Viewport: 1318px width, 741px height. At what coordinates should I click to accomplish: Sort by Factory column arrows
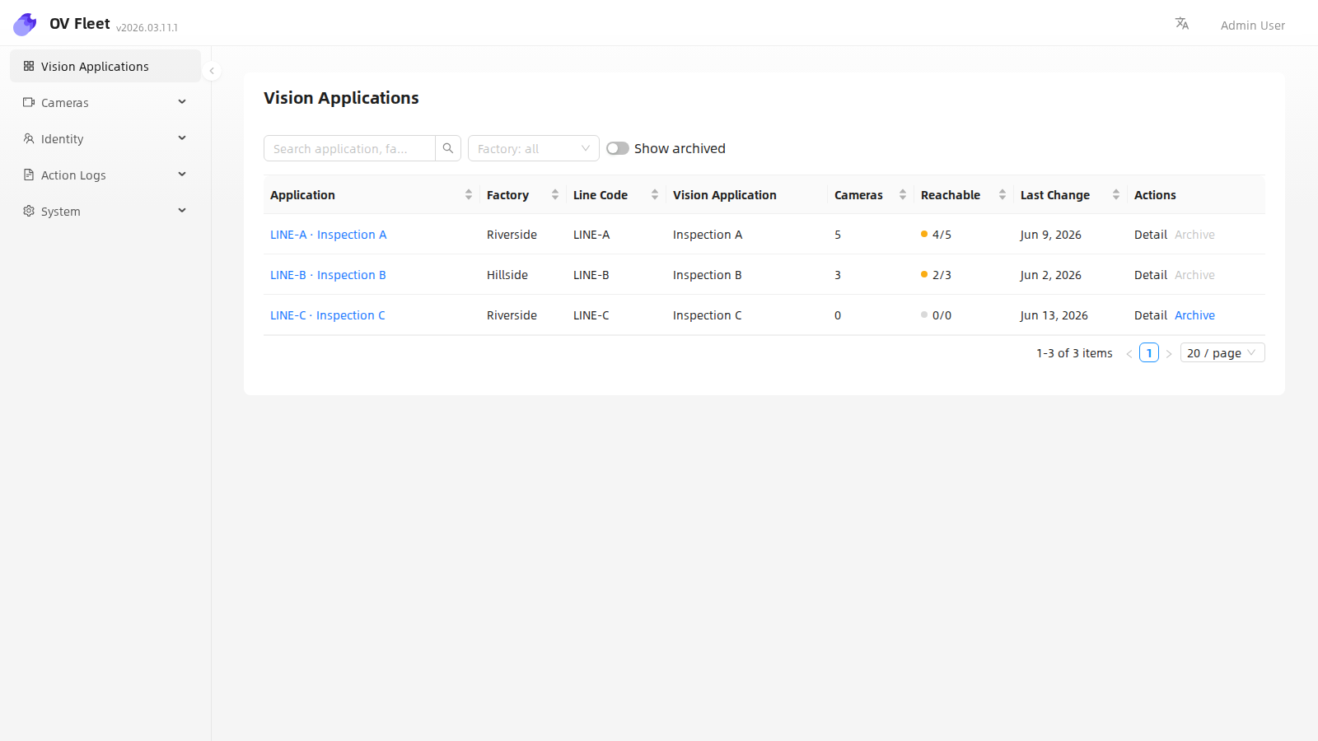(x=555, y=194)
